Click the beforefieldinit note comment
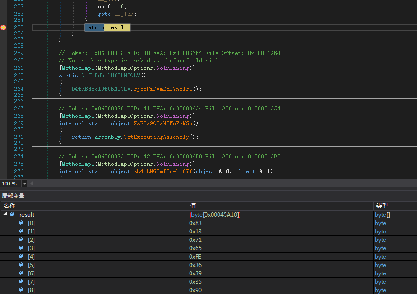The image size is (417, 294). coord(140,61)
